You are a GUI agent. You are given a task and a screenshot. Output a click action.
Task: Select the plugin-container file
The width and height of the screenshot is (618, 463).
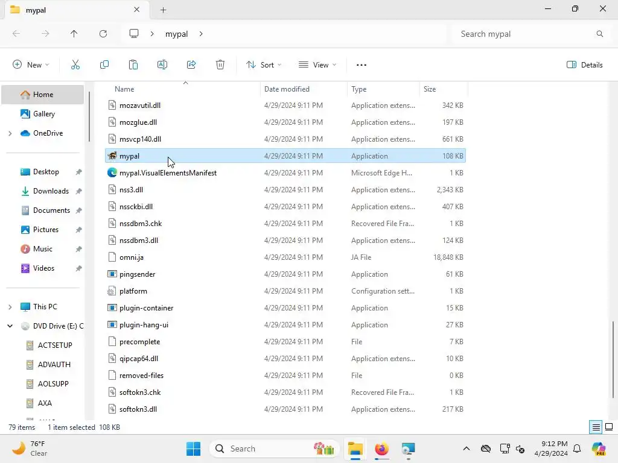[x=285, y=308]
